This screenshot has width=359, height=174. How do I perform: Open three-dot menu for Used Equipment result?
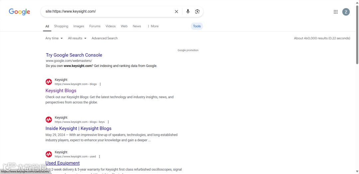pos(99,157)
